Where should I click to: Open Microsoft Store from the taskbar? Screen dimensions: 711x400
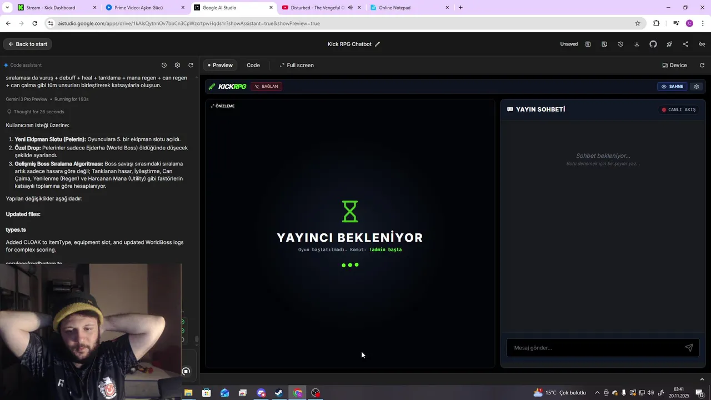206,393
